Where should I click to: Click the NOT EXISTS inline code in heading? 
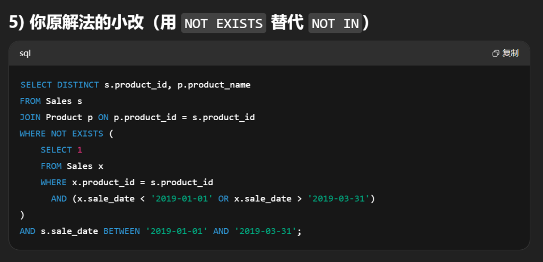coord(223,24)
